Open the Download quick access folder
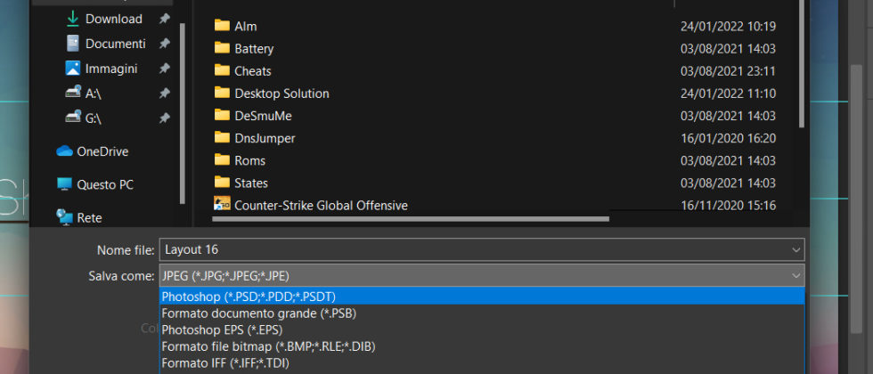Screen dimensions: 873x374 pyautogui.click(x=114, y=19)
